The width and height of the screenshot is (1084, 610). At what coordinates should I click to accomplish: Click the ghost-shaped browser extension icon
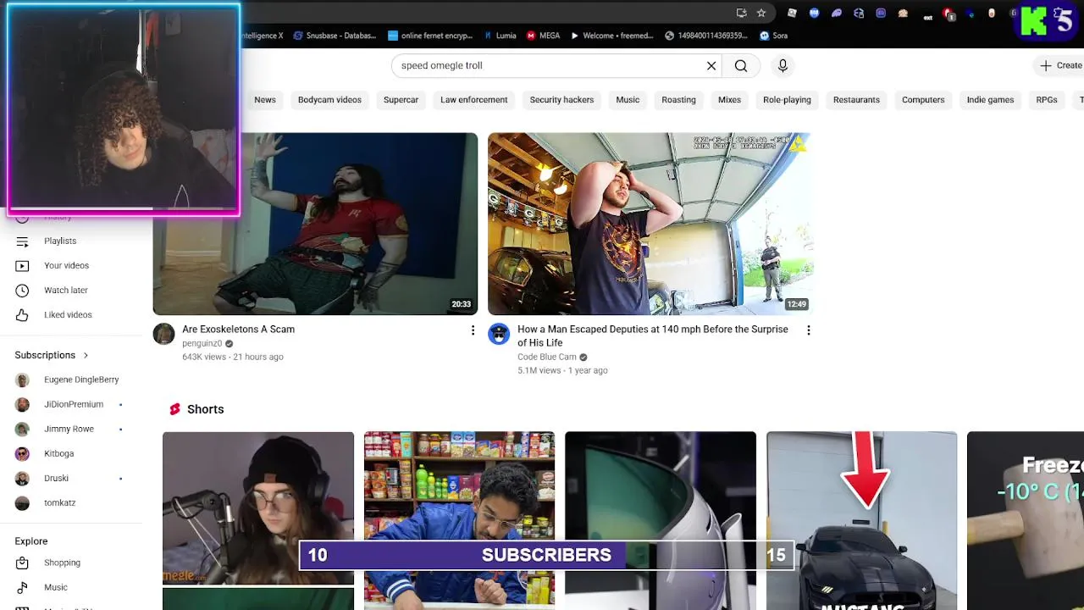click(837, 13)
